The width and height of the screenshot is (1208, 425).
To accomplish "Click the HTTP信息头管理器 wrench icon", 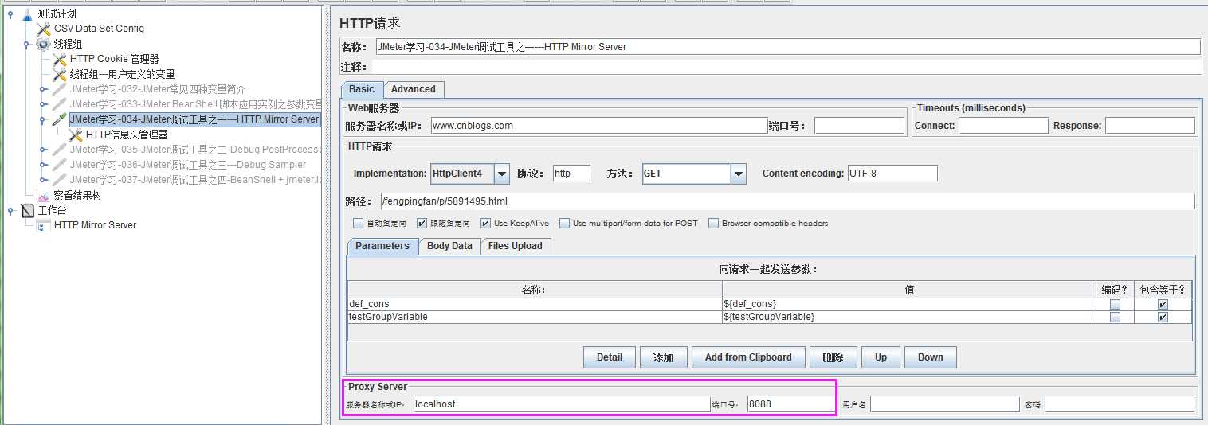I will [76, 135].
